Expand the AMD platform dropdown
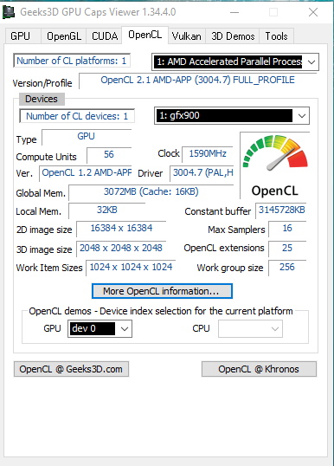This screenshot has height=466, width=334. pyautogui.click(x=235, y=61)
